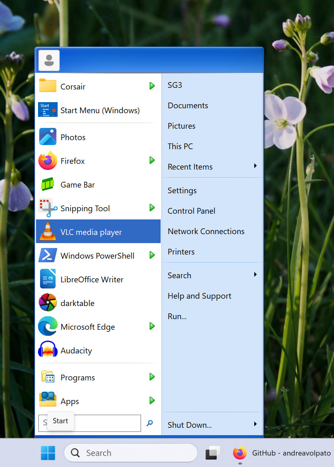Screen dimensions: 334x467
Task: Click the Windows Start button on taskbar
Action: tap(48, 453)
